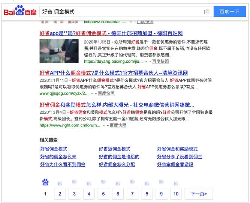Click the Baidu logo

(19, 12)
